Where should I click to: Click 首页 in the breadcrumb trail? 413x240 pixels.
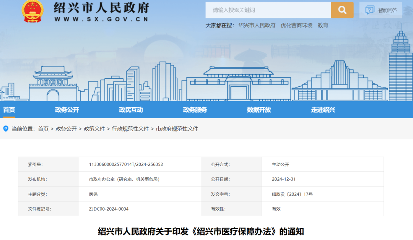tap(43, 129)
